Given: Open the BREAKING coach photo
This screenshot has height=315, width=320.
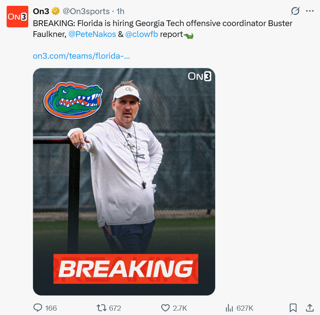Looking at the screenshot, I should (x=124, y=181).
